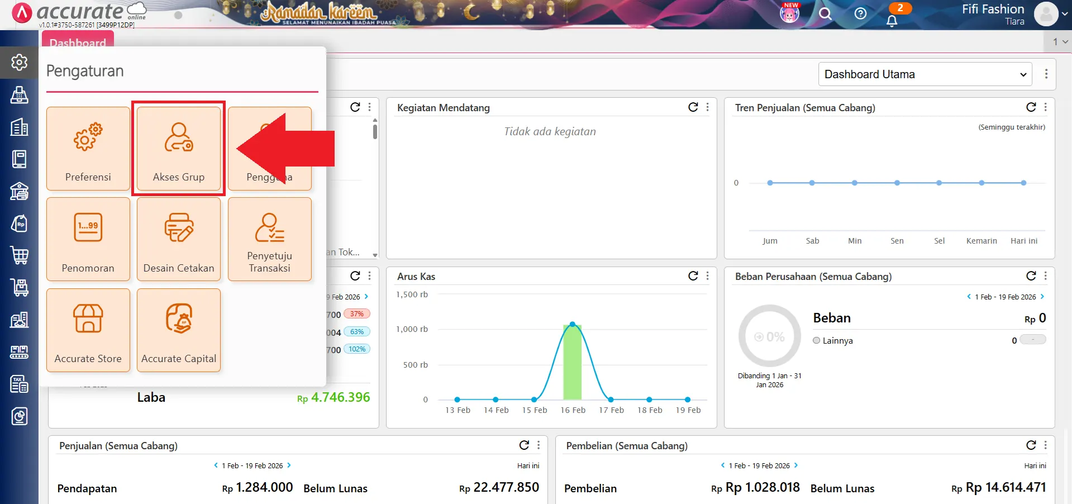
Task: Open Penyetuju Transaksi tile
Action: pos(269,239)
